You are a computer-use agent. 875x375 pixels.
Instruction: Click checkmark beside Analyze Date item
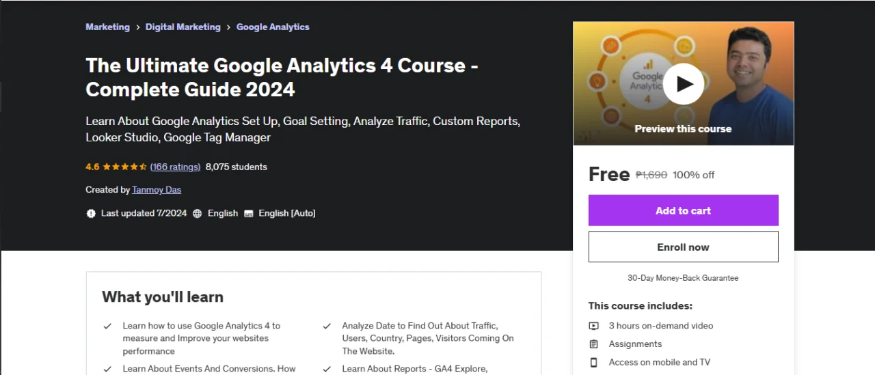[327, 327]
